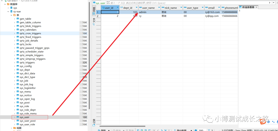Click the ry-vue database icon
Image resolution: width=278 pixels, height=131 pixels.
point(11,12)
